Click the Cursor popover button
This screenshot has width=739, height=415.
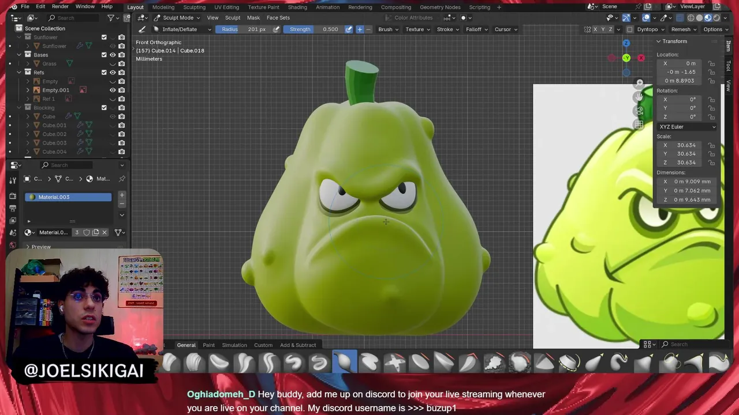[505, 29]
